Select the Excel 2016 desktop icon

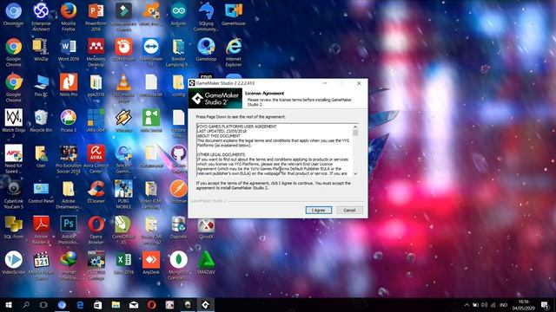point(123,263)
